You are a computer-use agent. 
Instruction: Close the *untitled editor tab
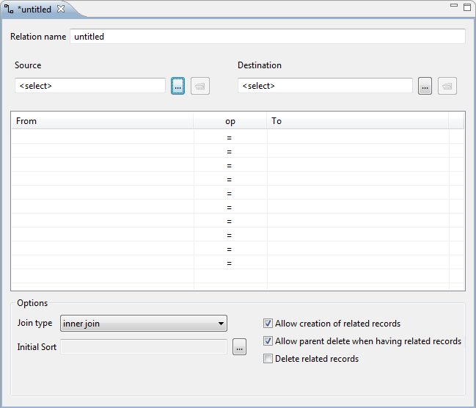tap(61, 9)
